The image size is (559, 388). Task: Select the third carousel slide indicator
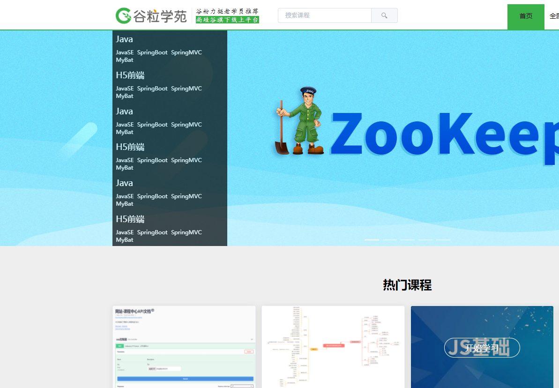[x=408, y=240]
